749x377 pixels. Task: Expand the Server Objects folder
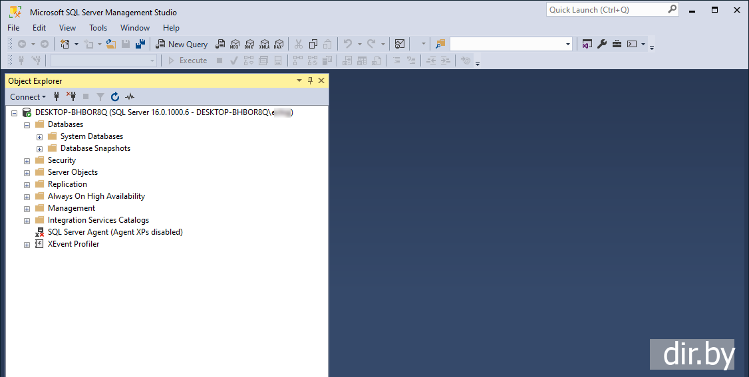(27, 173)
